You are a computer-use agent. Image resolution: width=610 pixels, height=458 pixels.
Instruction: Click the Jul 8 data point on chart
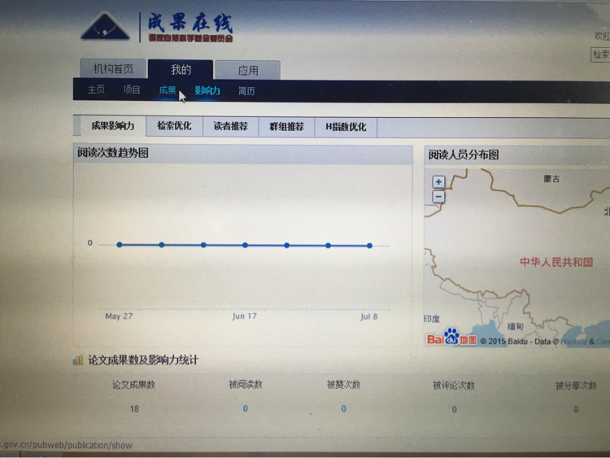pos(369,246)
